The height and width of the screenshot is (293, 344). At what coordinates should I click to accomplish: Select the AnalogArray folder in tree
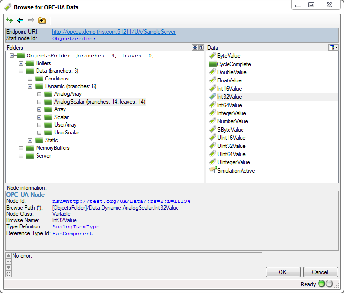click(x=67, y=94)
